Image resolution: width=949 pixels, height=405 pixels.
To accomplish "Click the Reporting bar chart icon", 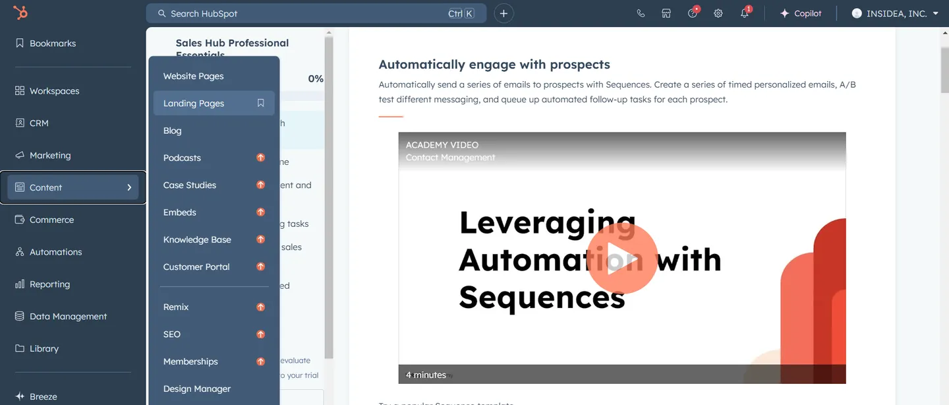I will click(20, 284).
